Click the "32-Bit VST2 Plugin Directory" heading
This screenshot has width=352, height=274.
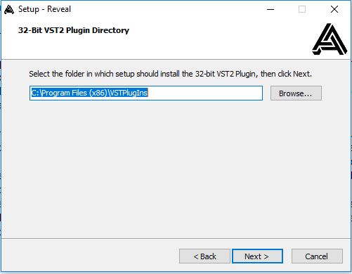[74, 30]
